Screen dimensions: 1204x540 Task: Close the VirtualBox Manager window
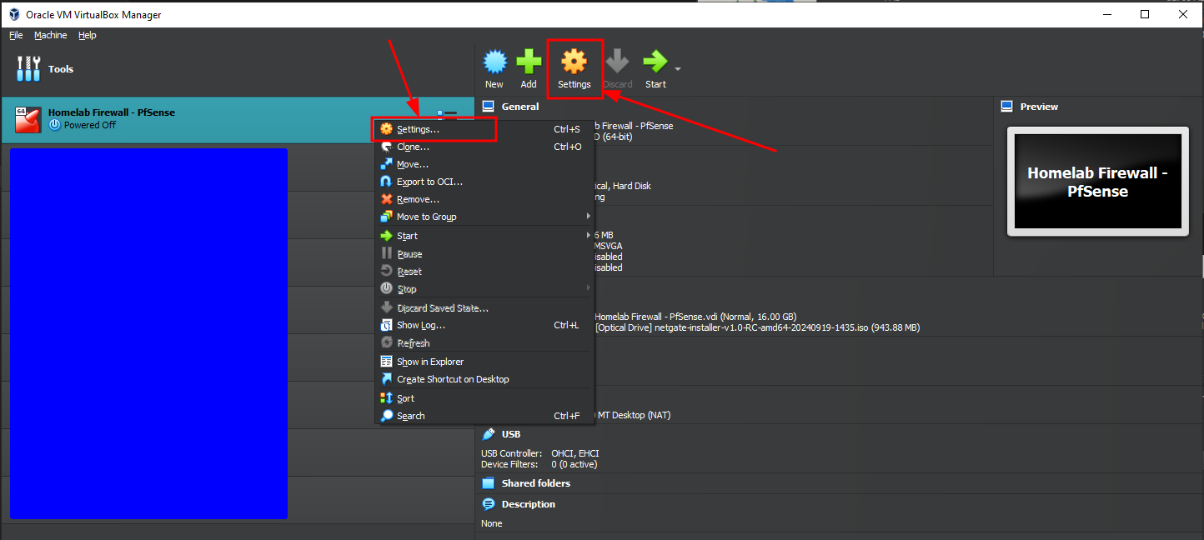click(x=1184, y=14)
